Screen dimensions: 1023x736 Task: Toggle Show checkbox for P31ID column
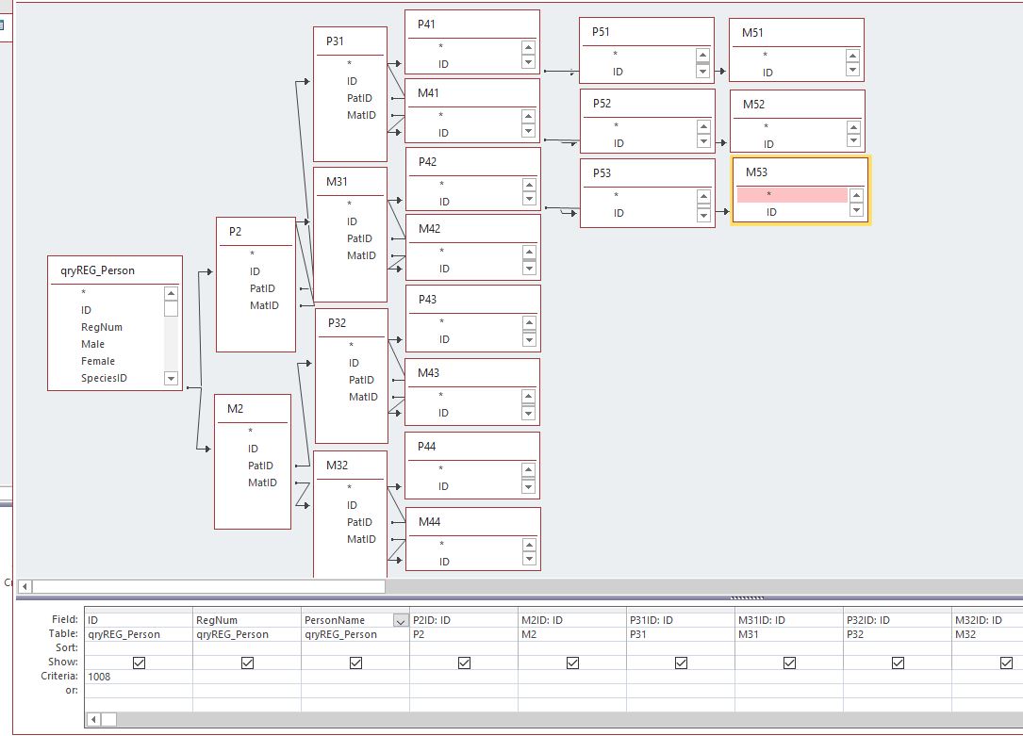(681, 662)
